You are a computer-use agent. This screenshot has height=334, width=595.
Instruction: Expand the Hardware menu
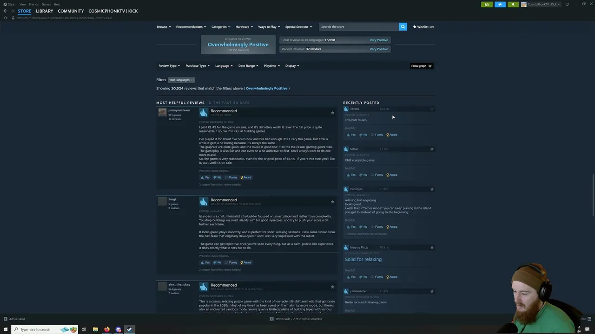244,26
